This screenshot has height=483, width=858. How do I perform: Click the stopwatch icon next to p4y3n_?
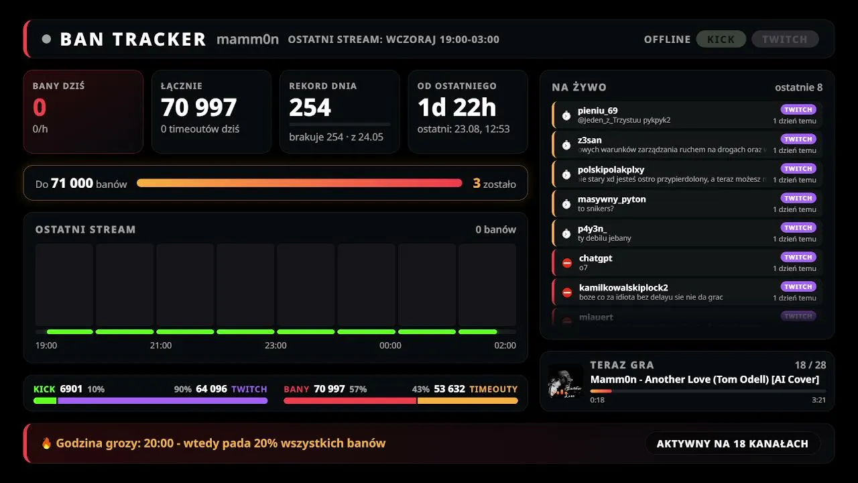(566, 233)
